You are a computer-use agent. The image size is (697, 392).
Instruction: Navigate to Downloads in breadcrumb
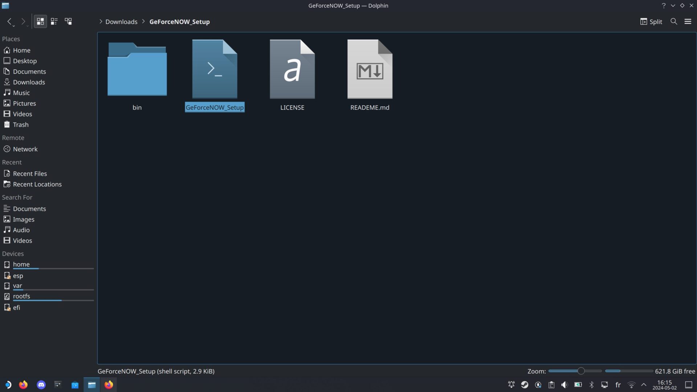click(x=121, y=22)
